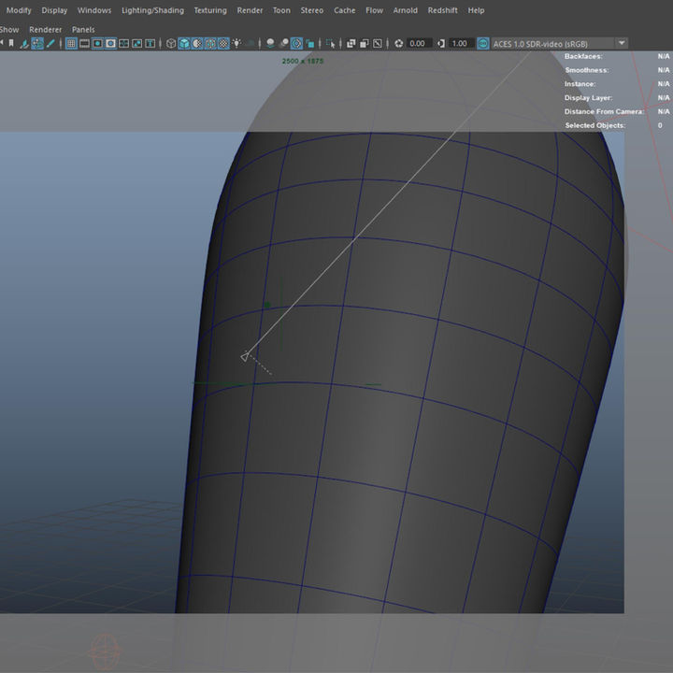Expand the Panels menu
This screenshot has width=673, height=673.
(x=83, y=29)
